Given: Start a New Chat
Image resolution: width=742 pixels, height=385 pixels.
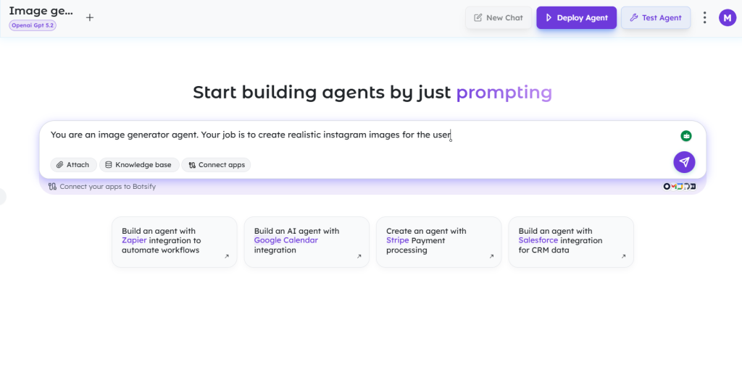Looking at the screenshot, I should 498,17.
